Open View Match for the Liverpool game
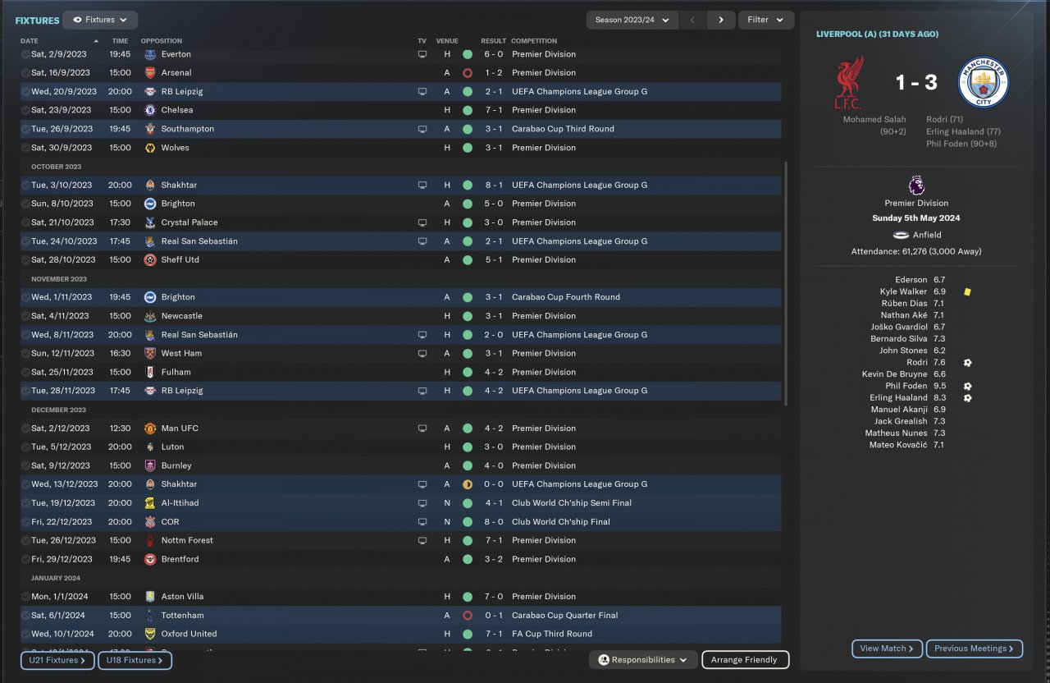The image size is (1050, 683). [888, 649]
